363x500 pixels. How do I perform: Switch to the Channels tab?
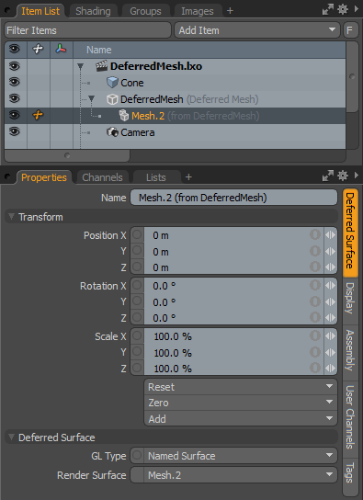point(102,177)
